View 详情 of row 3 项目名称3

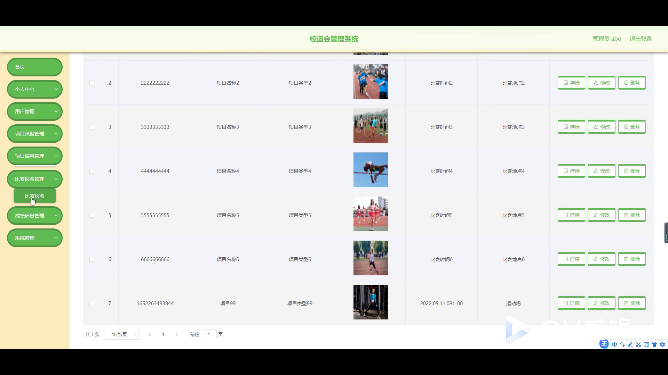click(x=571, y=127)
